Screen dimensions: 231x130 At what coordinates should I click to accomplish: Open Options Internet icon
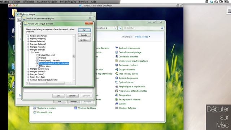tap(117, 82)
